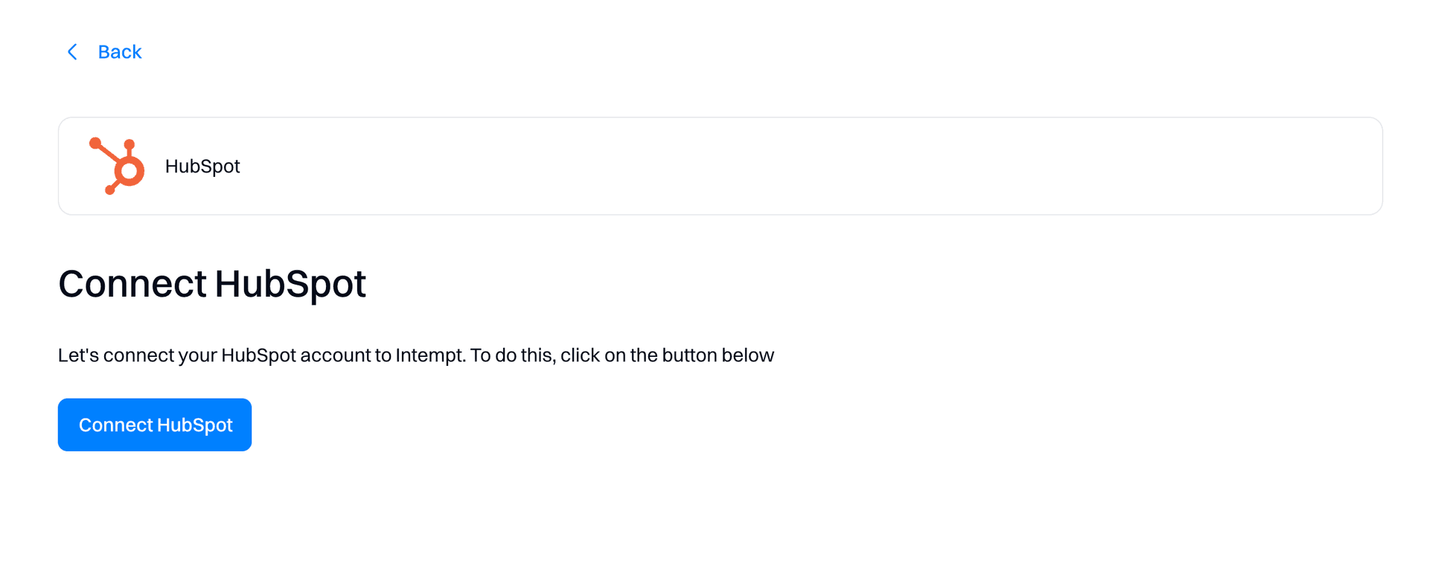Image resolution: width=1429 pixels, height=574 pixels.
Task: Click the word Back next to chevron
Action: (x=120, y=52)
